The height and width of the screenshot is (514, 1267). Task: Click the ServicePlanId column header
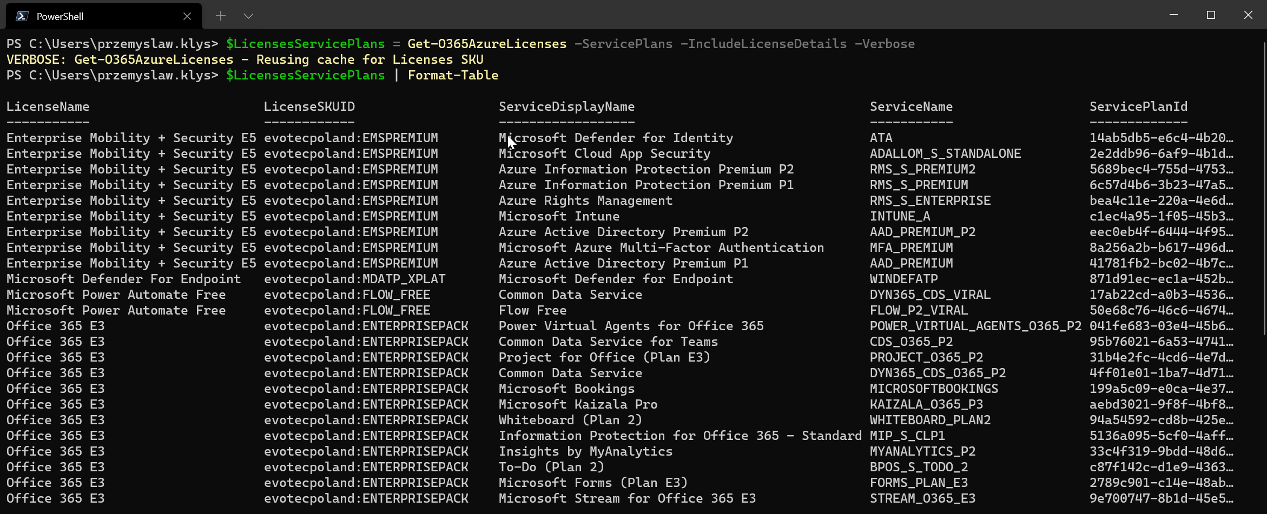(x=1138, y=106)
